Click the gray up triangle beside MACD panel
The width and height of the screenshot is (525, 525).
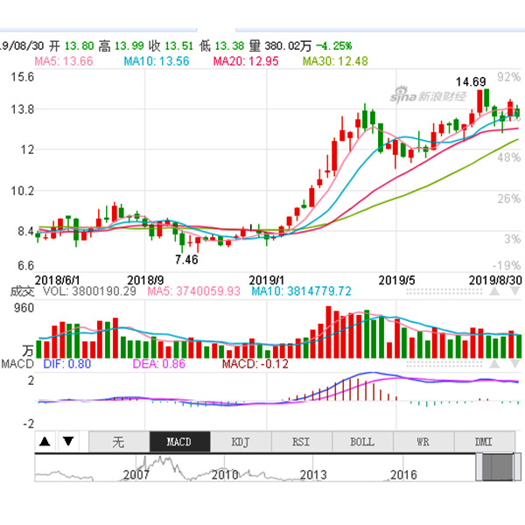coord(494,364)
